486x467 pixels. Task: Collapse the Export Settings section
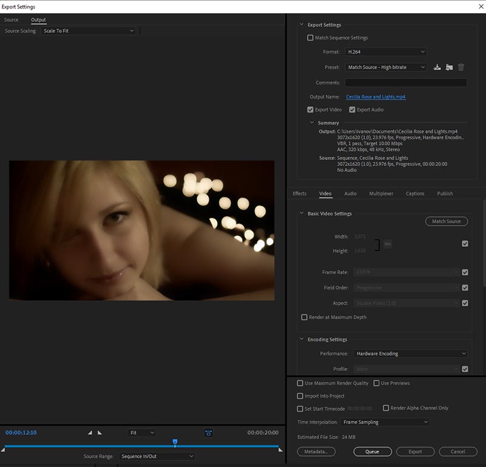(x=301, y=24)
